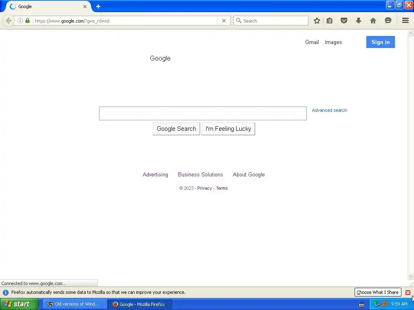414x310 pixels.
Task: Click the Google logo text
Action: 160,58
